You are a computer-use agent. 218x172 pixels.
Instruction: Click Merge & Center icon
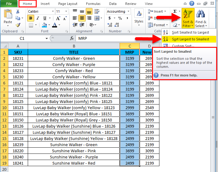[97, 18]
